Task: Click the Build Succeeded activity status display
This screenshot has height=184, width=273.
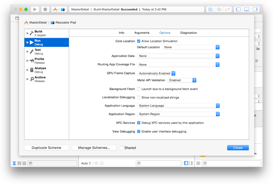Action: click(137, 9)
